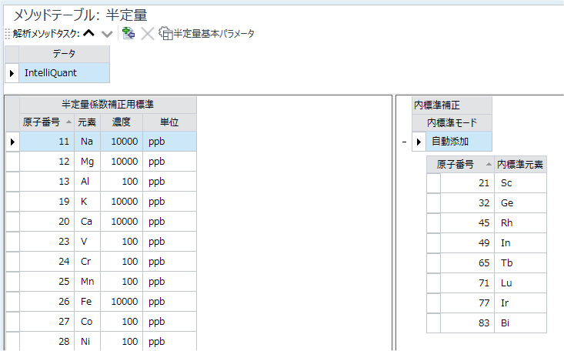Select the Tb internal standard element
This screenshot has height=351, width=564.
pyautogui.click(x=520, y=262)
